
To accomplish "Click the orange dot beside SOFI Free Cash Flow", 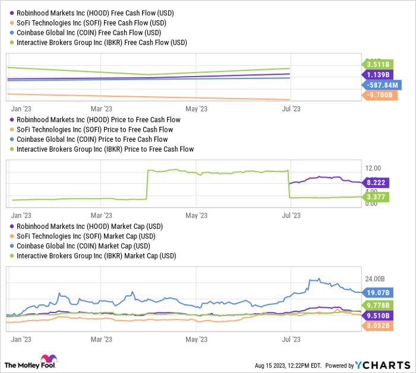I will point(12,23).
